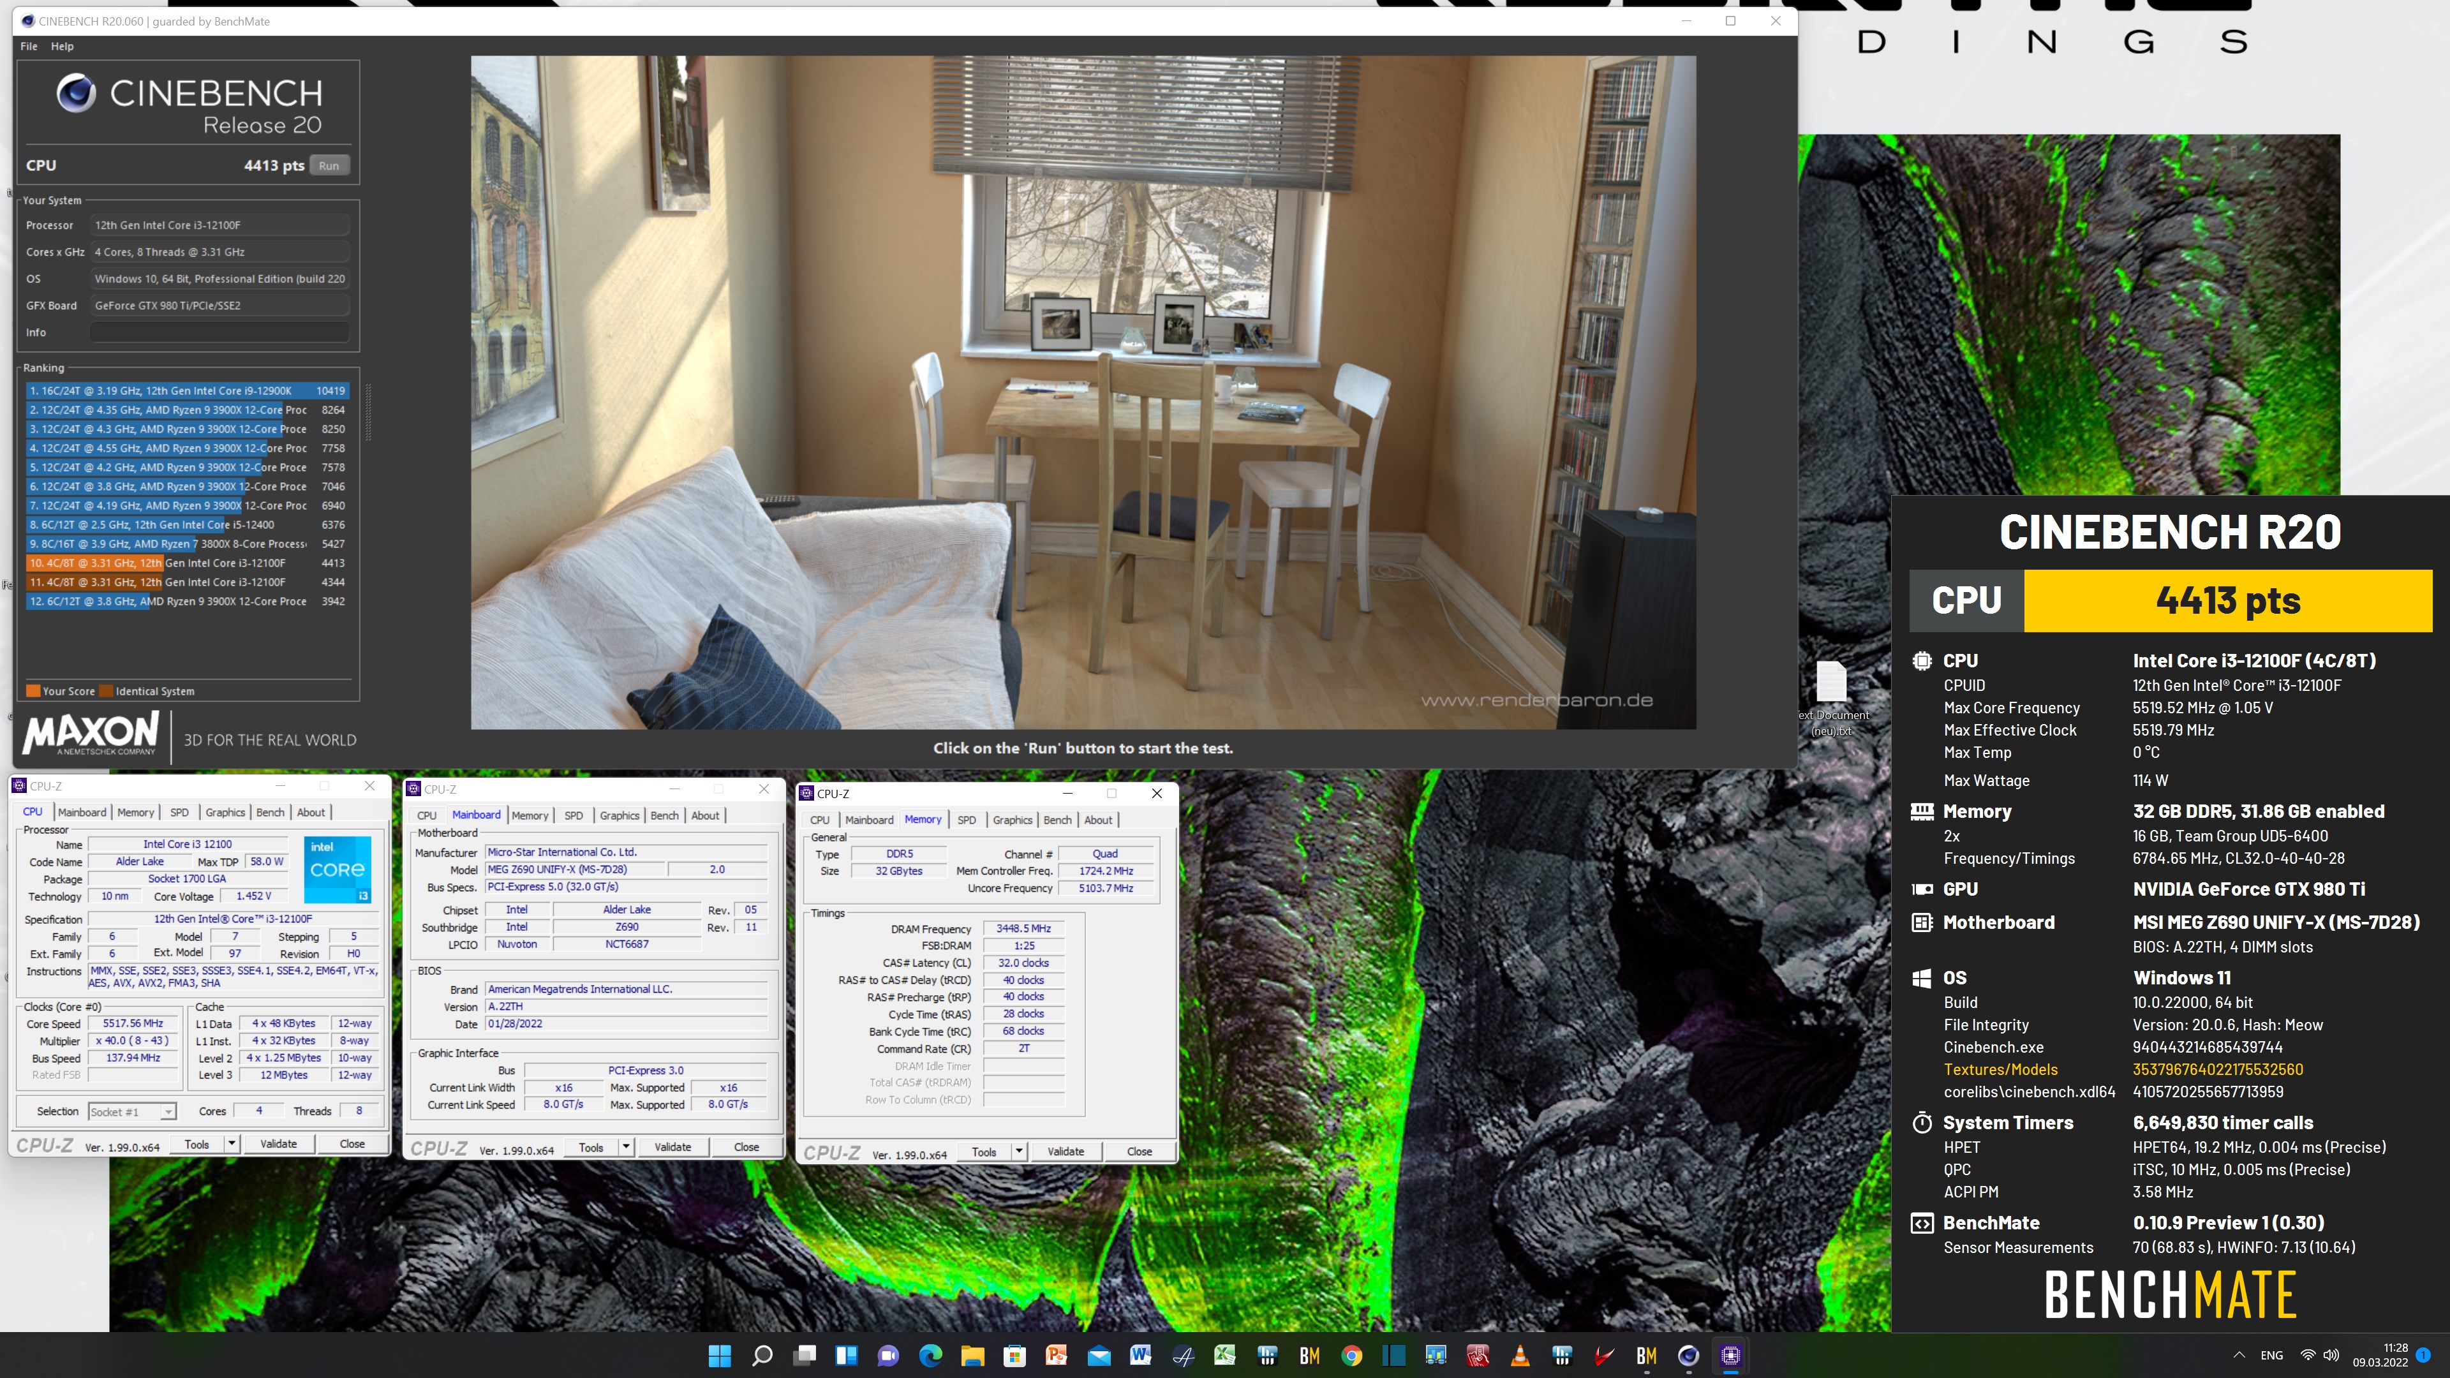Open the first BM taskbar icon beside Chrome
Viewport: 2450px width, 1378px height.
click(x=1310, y=1355)
